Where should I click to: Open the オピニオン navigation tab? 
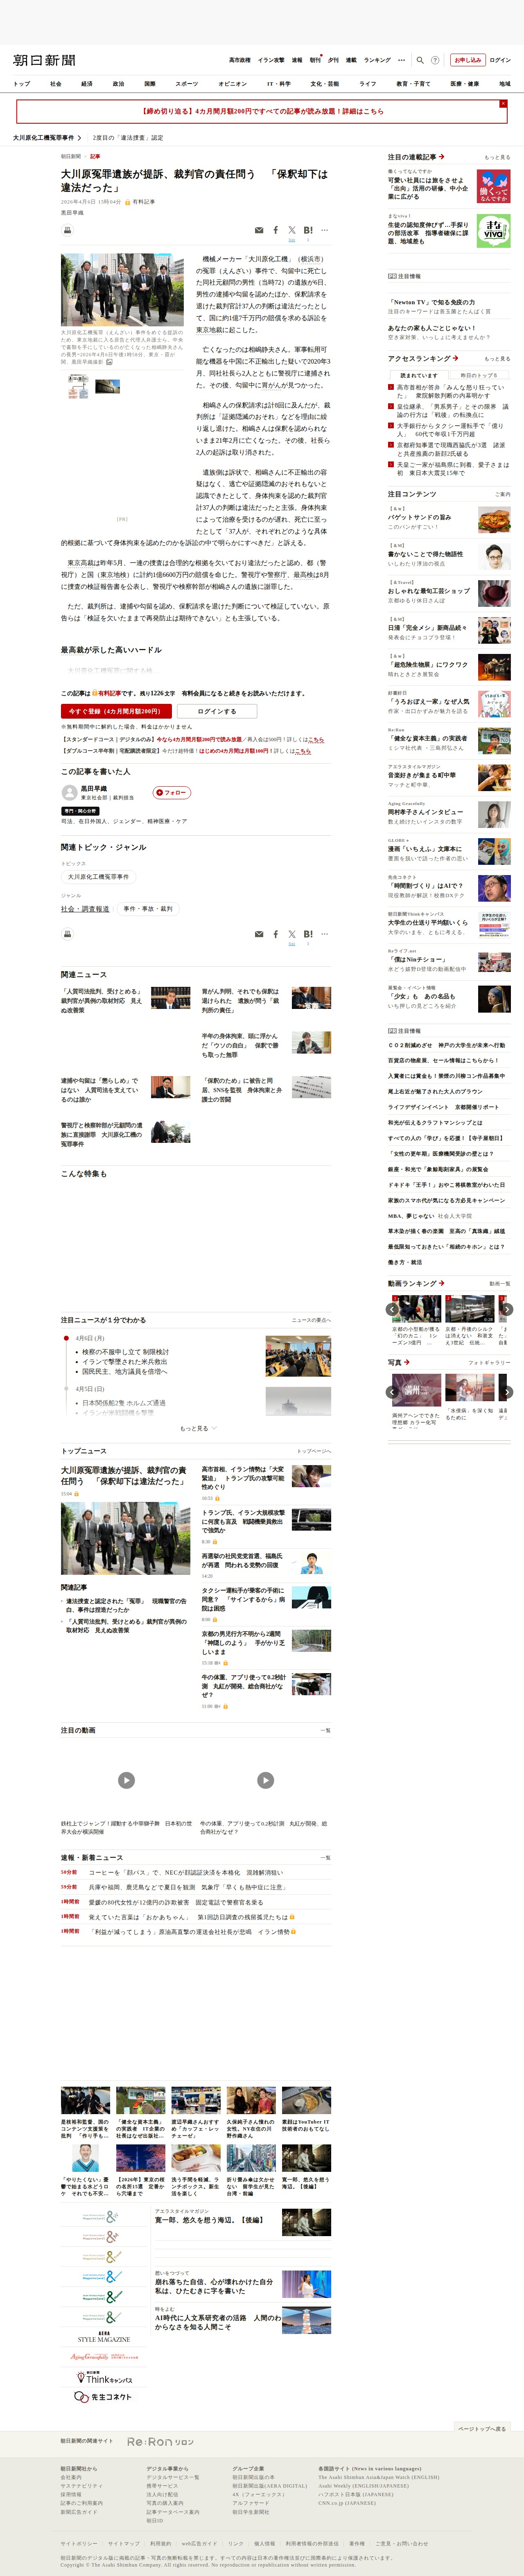[x=232, y=84]
